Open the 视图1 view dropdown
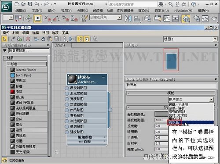220x164 pixels. pos(191,39)
